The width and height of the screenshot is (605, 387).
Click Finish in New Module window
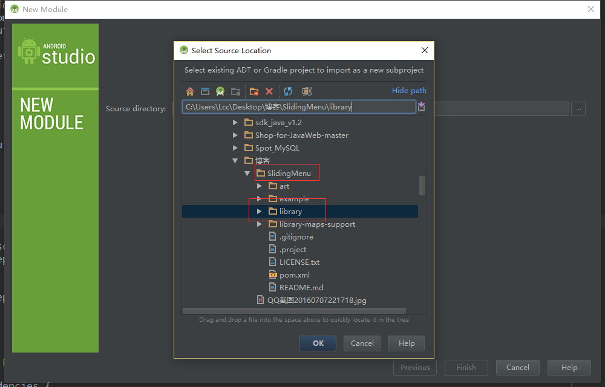point(466,368)
